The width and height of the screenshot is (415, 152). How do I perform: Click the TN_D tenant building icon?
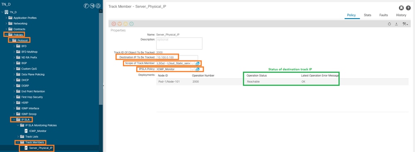point(7,12)
